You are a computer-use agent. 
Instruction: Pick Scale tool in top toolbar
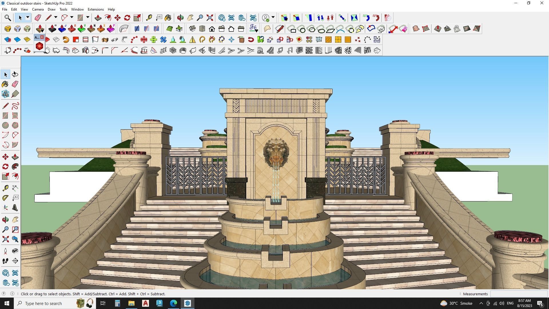[x=137, y=18]
